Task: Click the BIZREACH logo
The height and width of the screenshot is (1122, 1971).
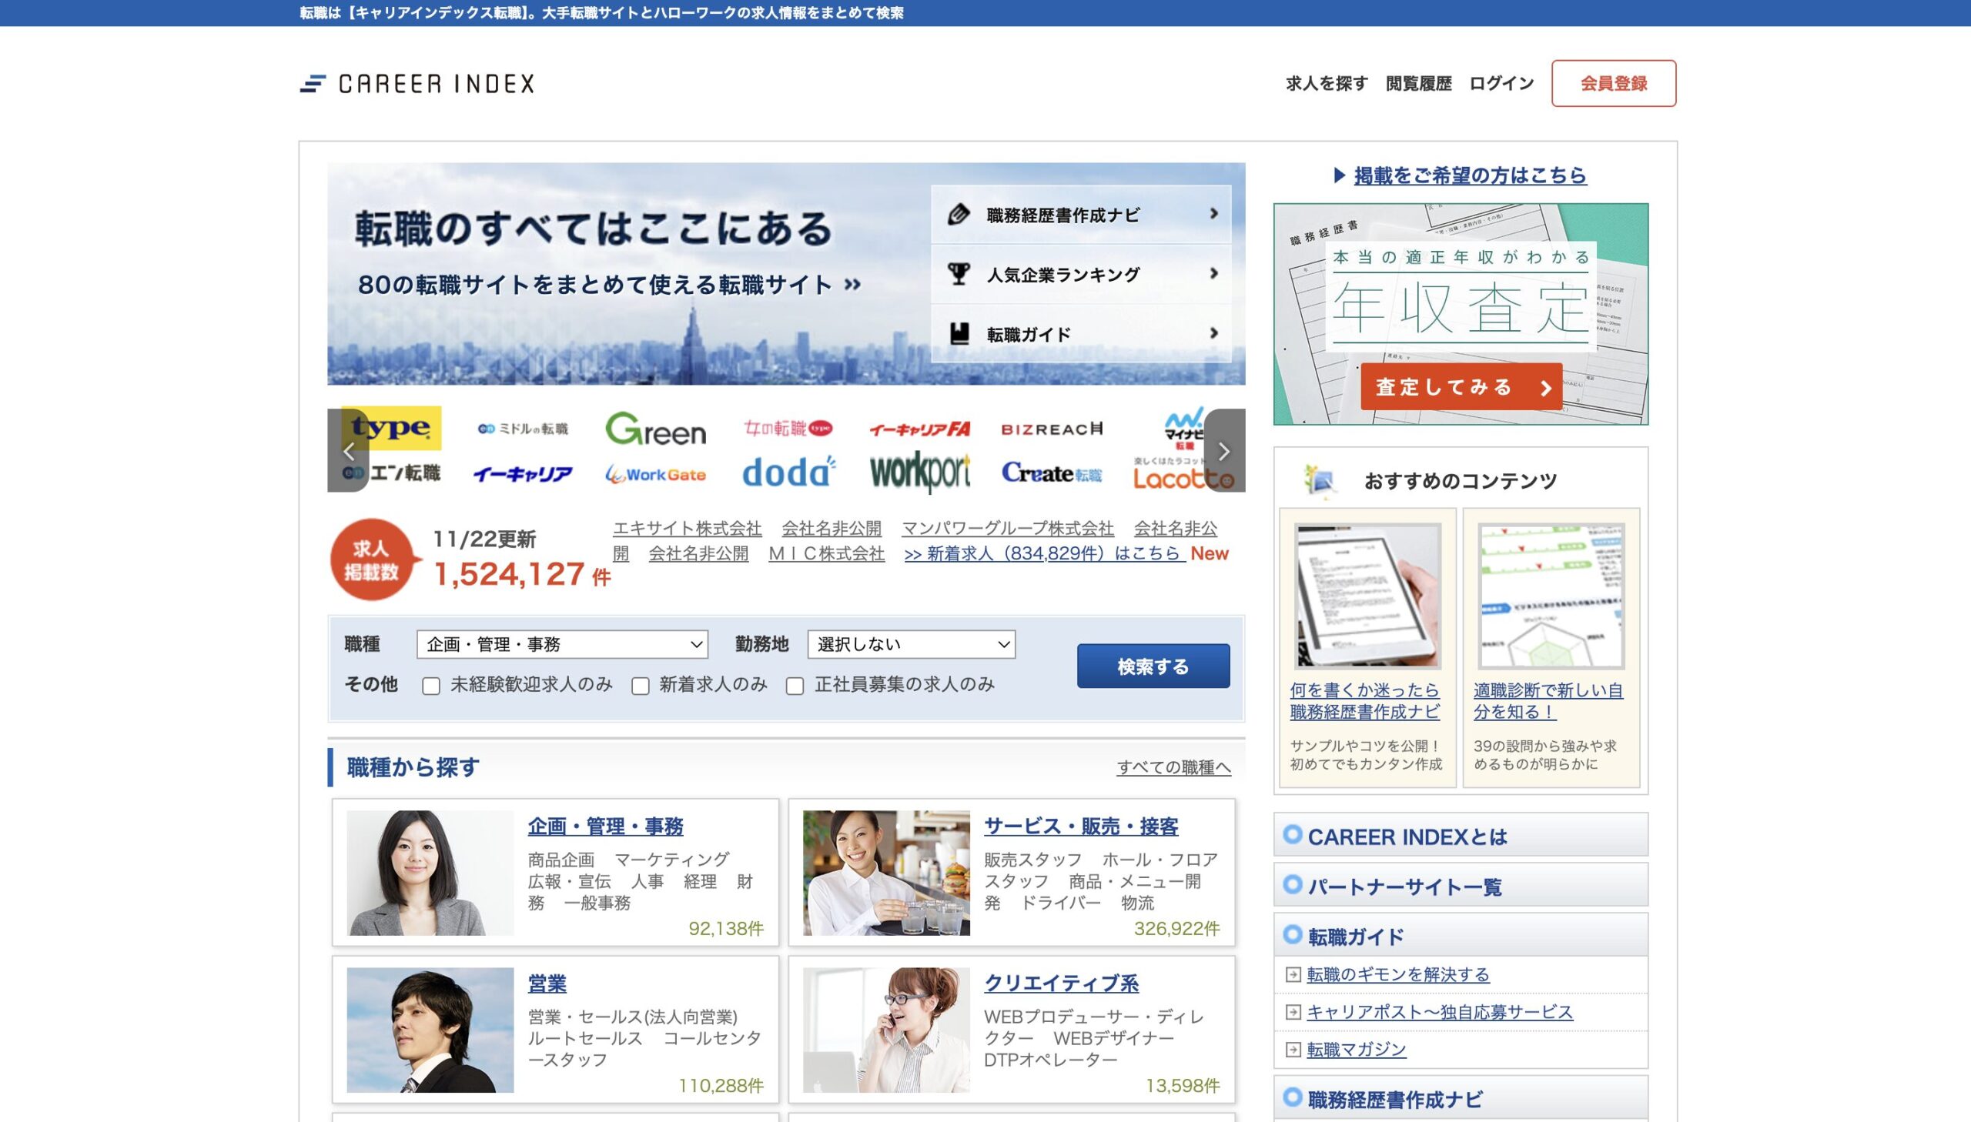Action: [1052, 429]
